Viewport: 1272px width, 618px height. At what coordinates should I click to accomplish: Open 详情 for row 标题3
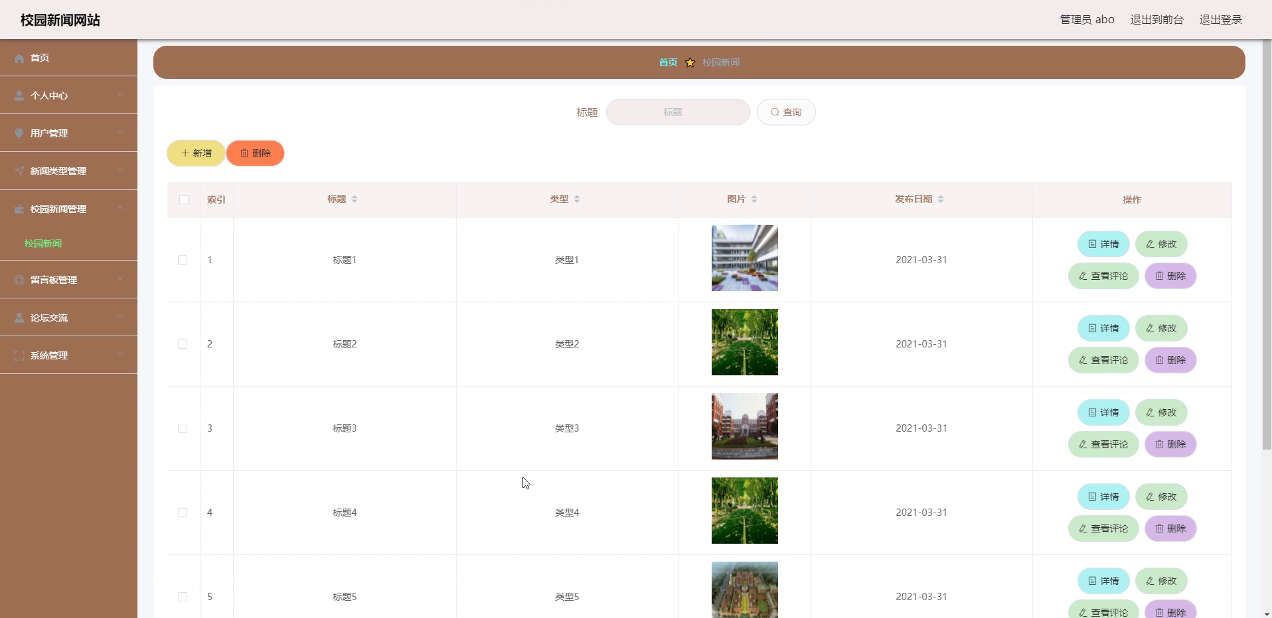1103,412
